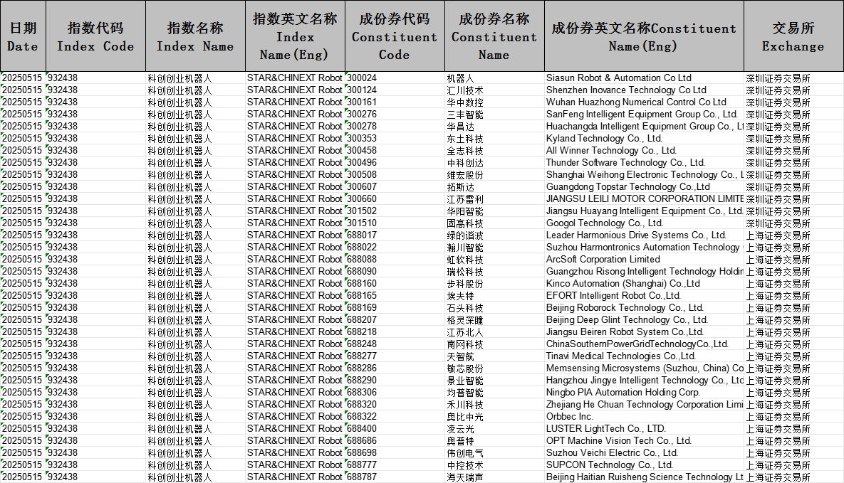Click the constituent name cell 虹软科技
Screen dimensions: 844x483
(494, 259)
